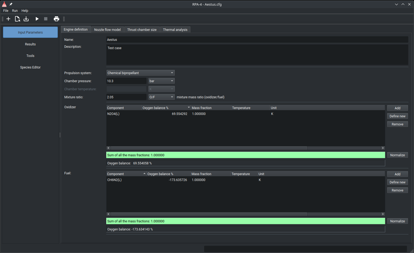Open the Run menu

click(x=15, y=11)
